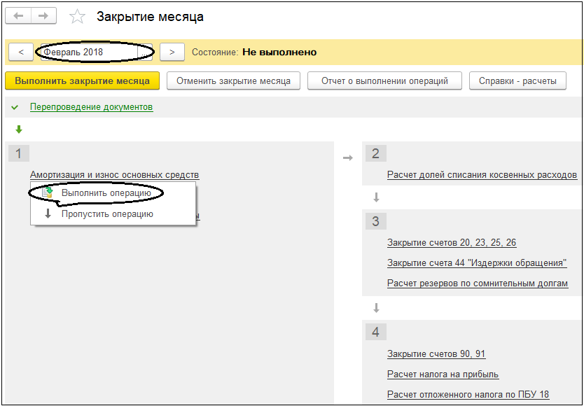Click 'Амортизация и износ основных средств' link
The width and height of the screenshot is (584, 406).
coord(114,175)
